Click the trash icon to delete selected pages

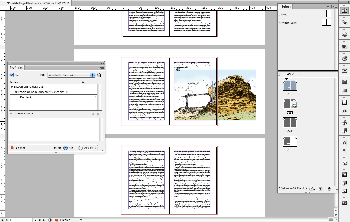tap(329, 189)
